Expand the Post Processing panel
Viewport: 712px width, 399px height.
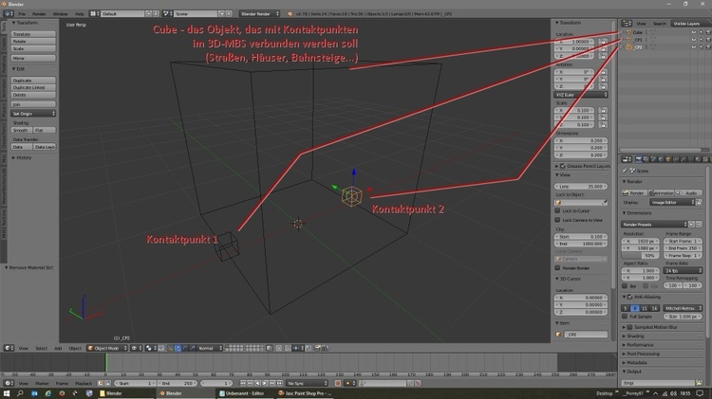click(643, 354)
